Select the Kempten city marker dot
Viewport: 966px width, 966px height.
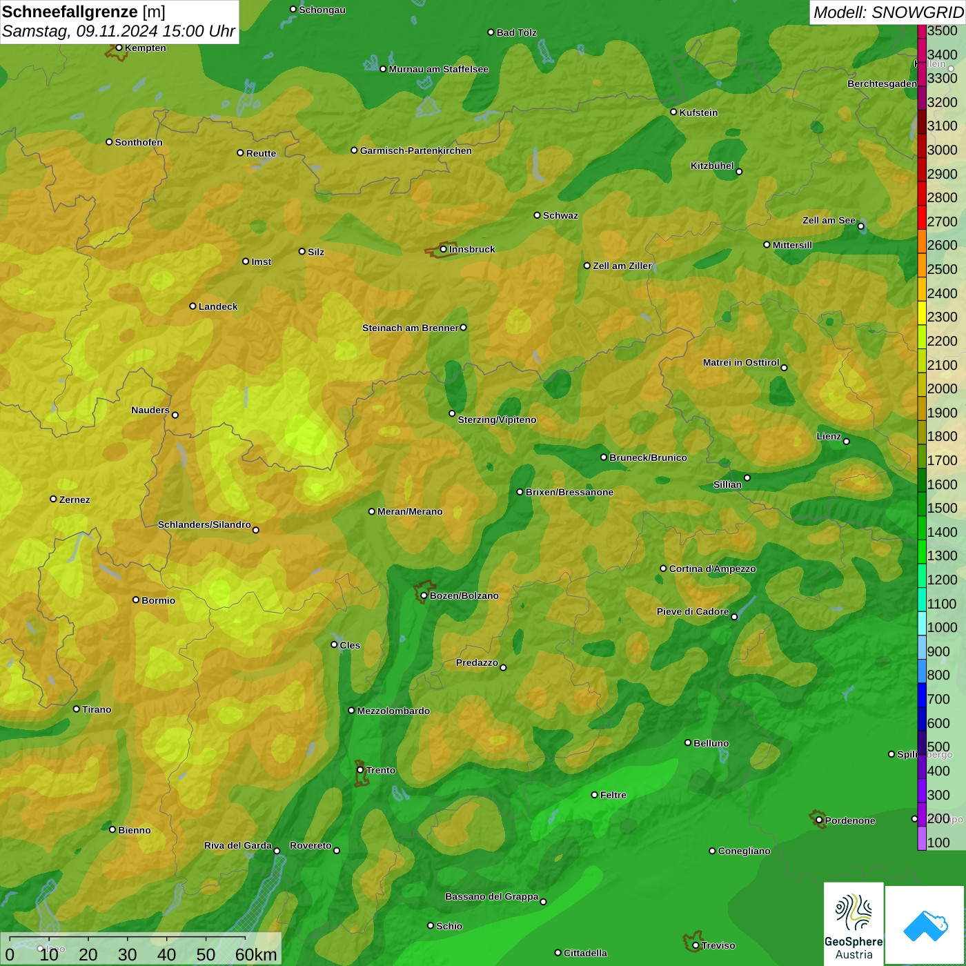(119, 48)
